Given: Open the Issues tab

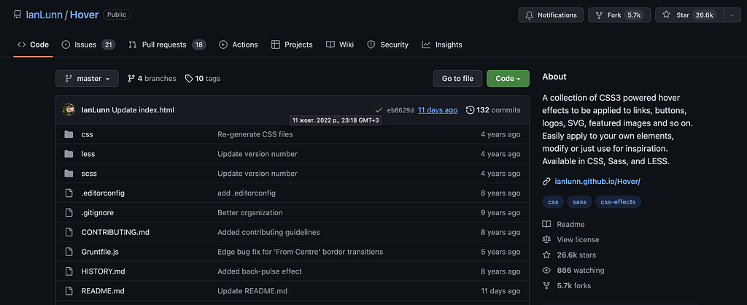Looking at the screenshot, I should point(88,45).
